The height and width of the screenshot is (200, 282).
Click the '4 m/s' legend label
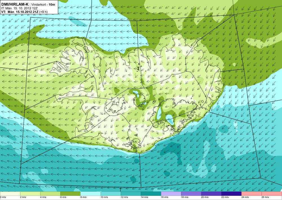tap(43, 197)
